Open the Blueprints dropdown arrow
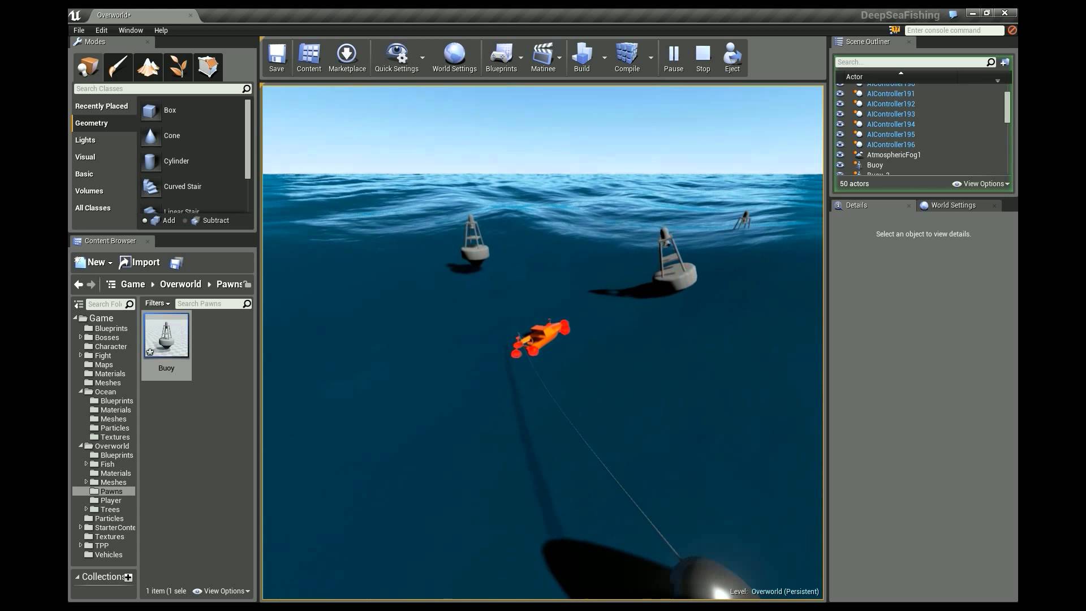 [x=521, y=58]
